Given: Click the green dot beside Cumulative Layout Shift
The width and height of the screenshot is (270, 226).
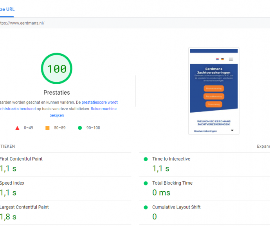Looking at the screenshot, I should tap(146, 207).
